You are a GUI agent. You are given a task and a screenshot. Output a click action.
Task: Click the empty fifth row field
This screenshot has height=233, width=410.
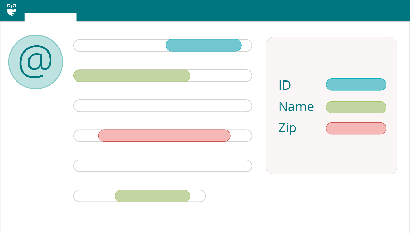tap(163, 166)
